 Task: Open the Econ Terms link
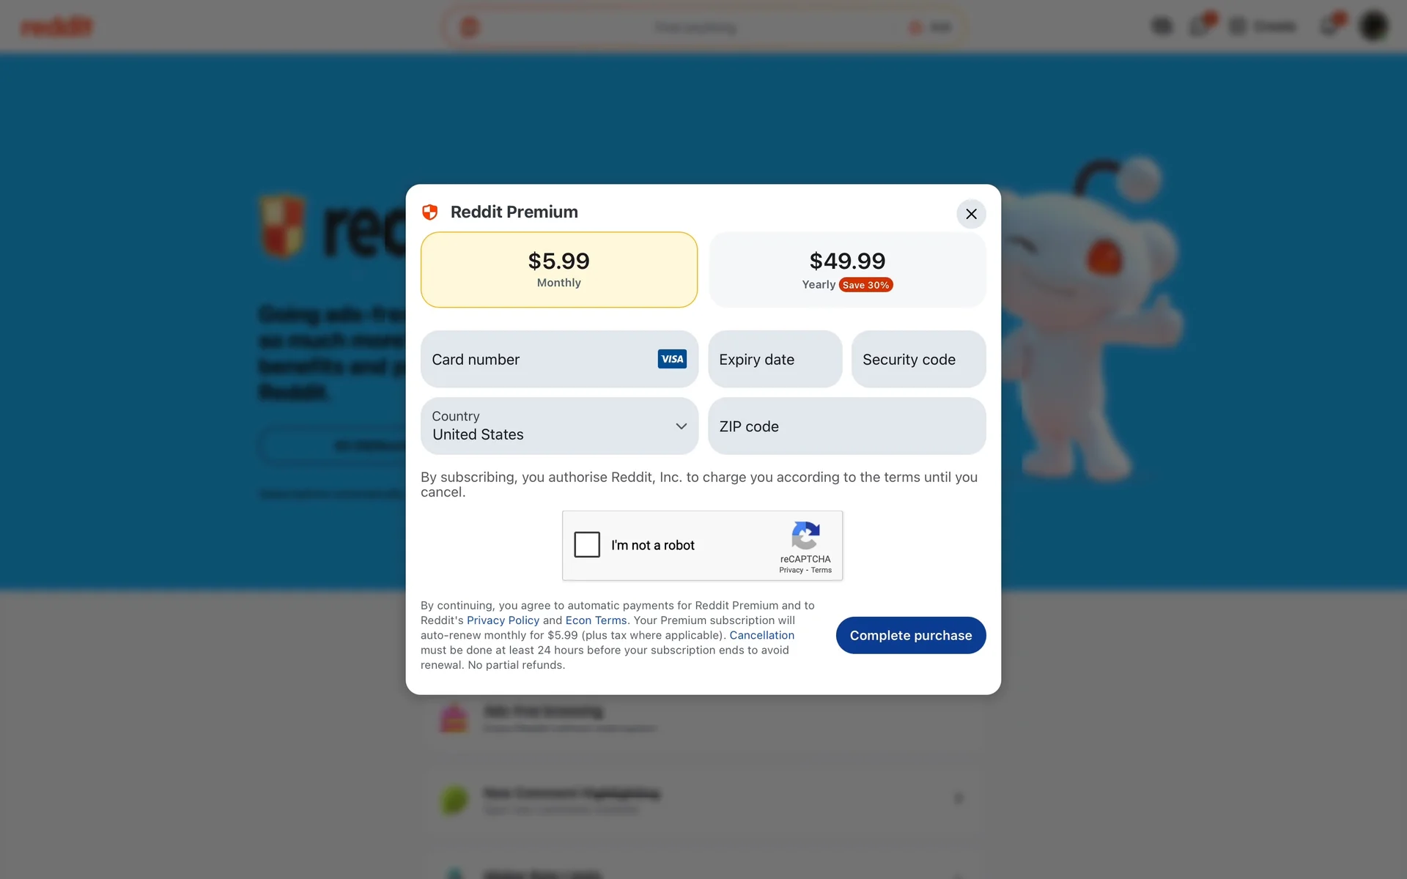[x=597, y=620]
